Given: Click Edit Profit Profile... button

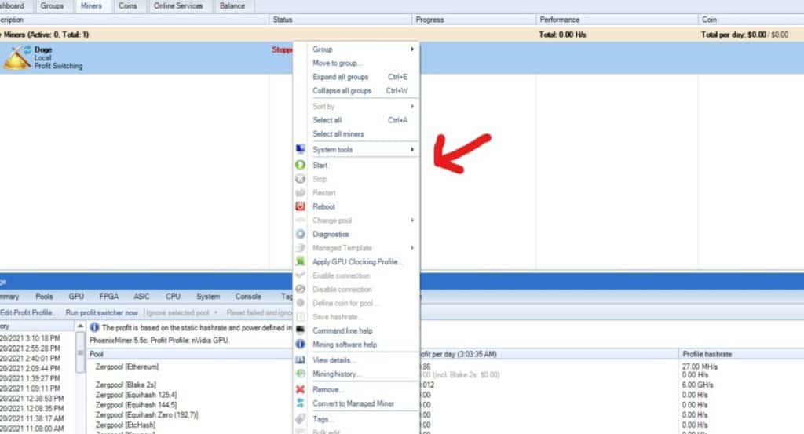Looking at the screenshot, I should (x=28, y=312).
